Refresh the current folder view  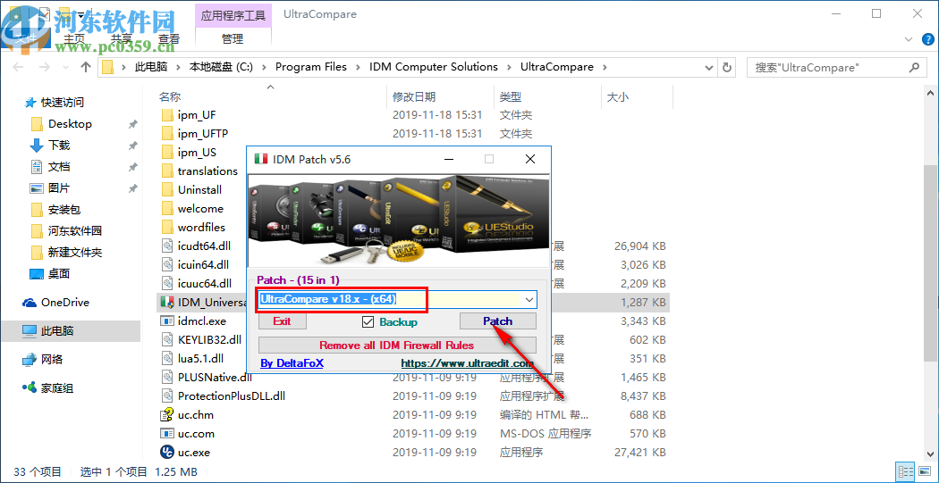tap(727, 67)
